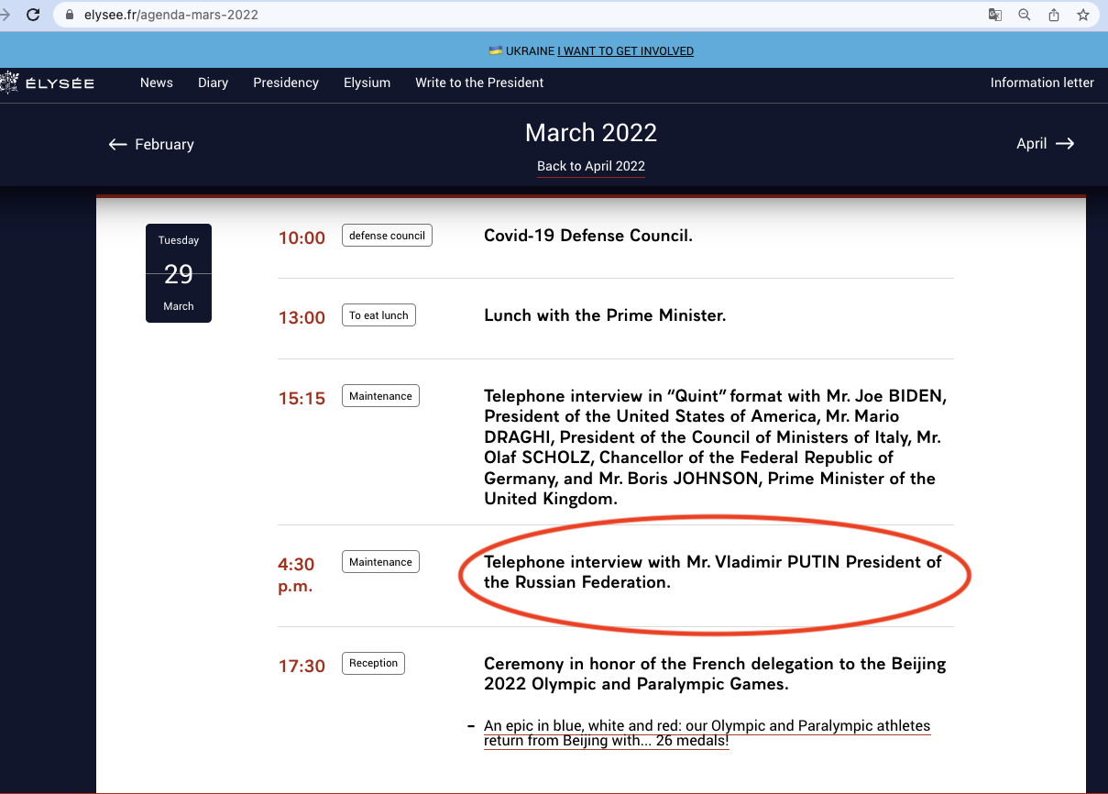The width and height of the screenshot is (1108, 794).
Task: Open Write to the President page
Action: pyautogui.click(x=479, y=83)
